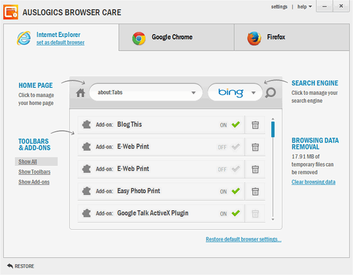353x275 pixels.
Task: Click the Firefox logo icon
Action: pyautogui.click(x=254, y=38)
